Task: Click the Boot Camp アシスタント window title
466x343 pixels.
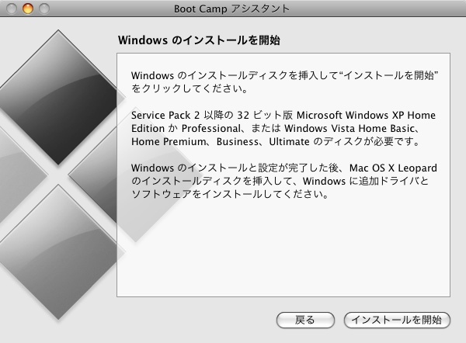Action: point(231,9)
